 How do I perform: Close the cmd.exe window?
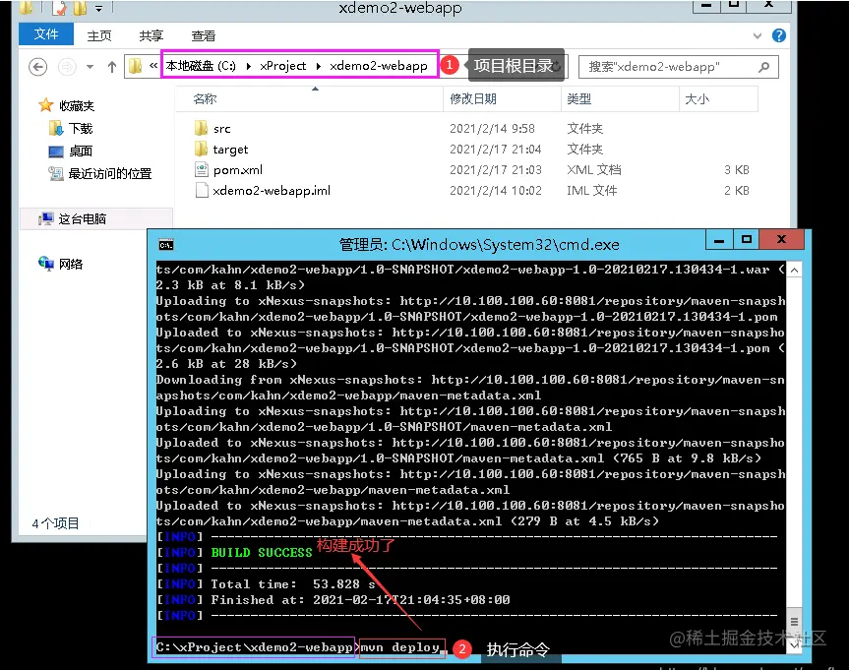coord(781,239)
